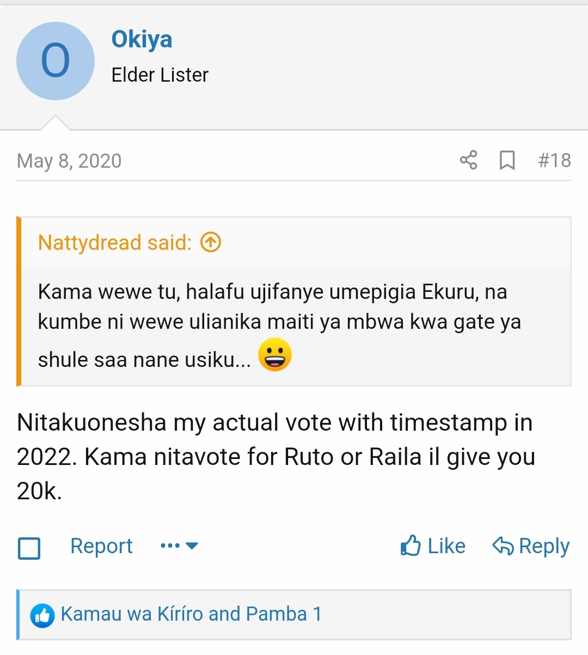Click the reply text starting with Nitakuonesha
Viewport: 588px width, 655px height.
click(275, 456)
